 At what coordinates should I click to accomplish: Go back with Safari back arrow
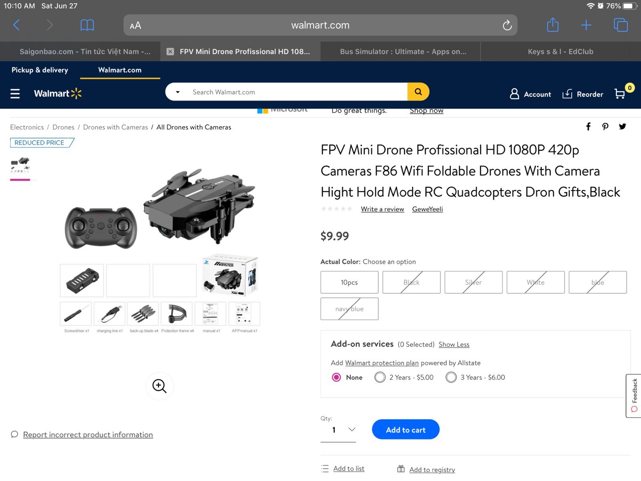(16, 25)
